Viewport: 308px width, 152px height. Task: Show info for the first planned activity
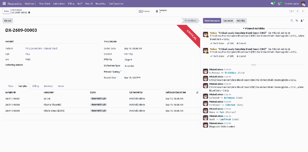click(289, 33)
